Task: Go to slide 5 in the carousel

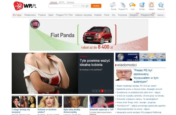Action: click(105, 91)
